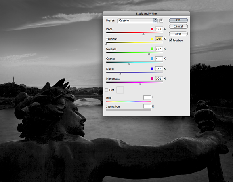The height and width of the screenshot is (182, 233).
Task: Click the magenta swatch beside Magentas
Action: pos(152,78)
